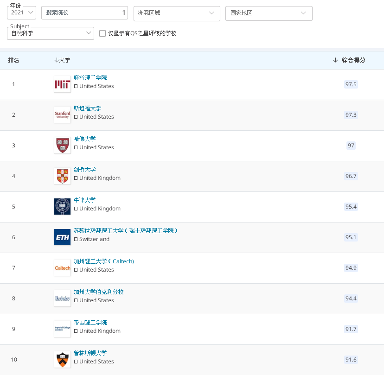This screenshot has width=384, height=375.
Task: Sort by the 综合得分 column header
Action: click(x=349, y=60)
